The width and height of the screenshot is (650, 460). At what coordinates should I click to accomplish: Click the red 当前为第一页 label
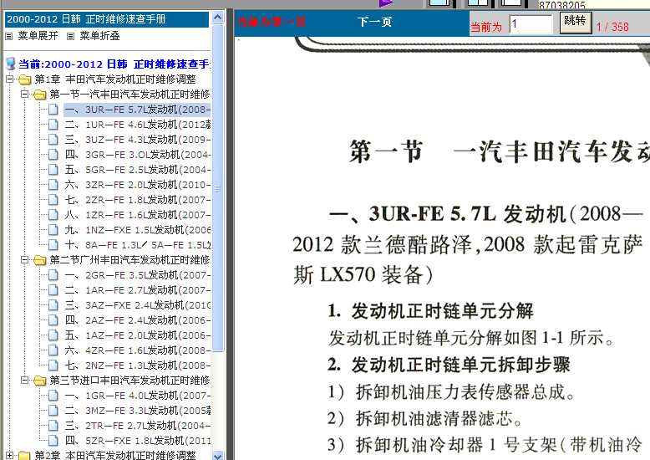(272, 22)
